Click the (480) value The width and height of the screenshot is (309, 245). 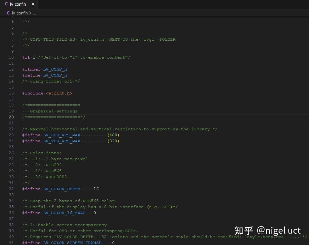tap(113, 135)
